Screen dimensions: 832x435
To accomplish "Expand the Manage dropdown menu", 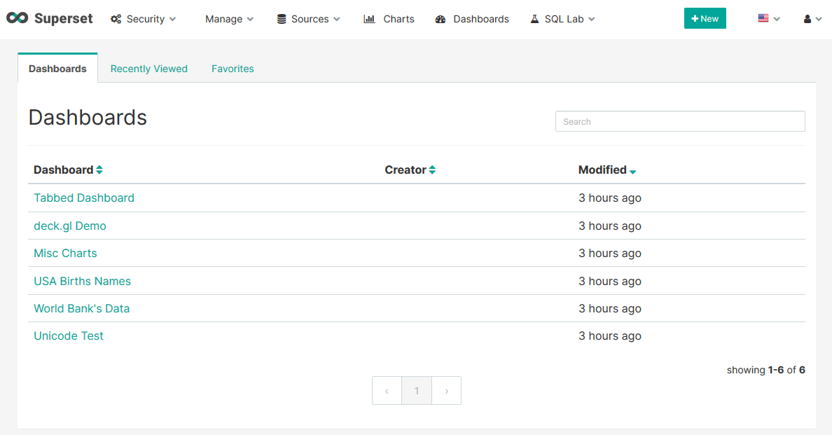I will pyautogui.click(x=229, y=19).
